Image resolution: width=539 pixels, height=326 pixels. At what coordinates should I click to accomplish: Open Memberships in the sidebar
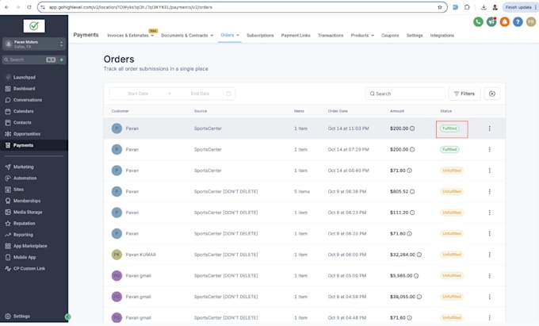tap(27, 201)
